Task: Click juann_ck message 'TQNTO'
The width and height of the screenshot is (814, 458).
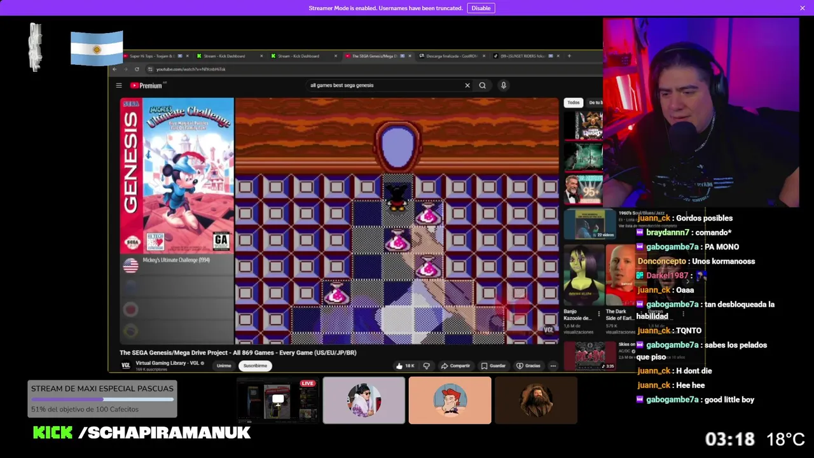Action: [689, 331]
